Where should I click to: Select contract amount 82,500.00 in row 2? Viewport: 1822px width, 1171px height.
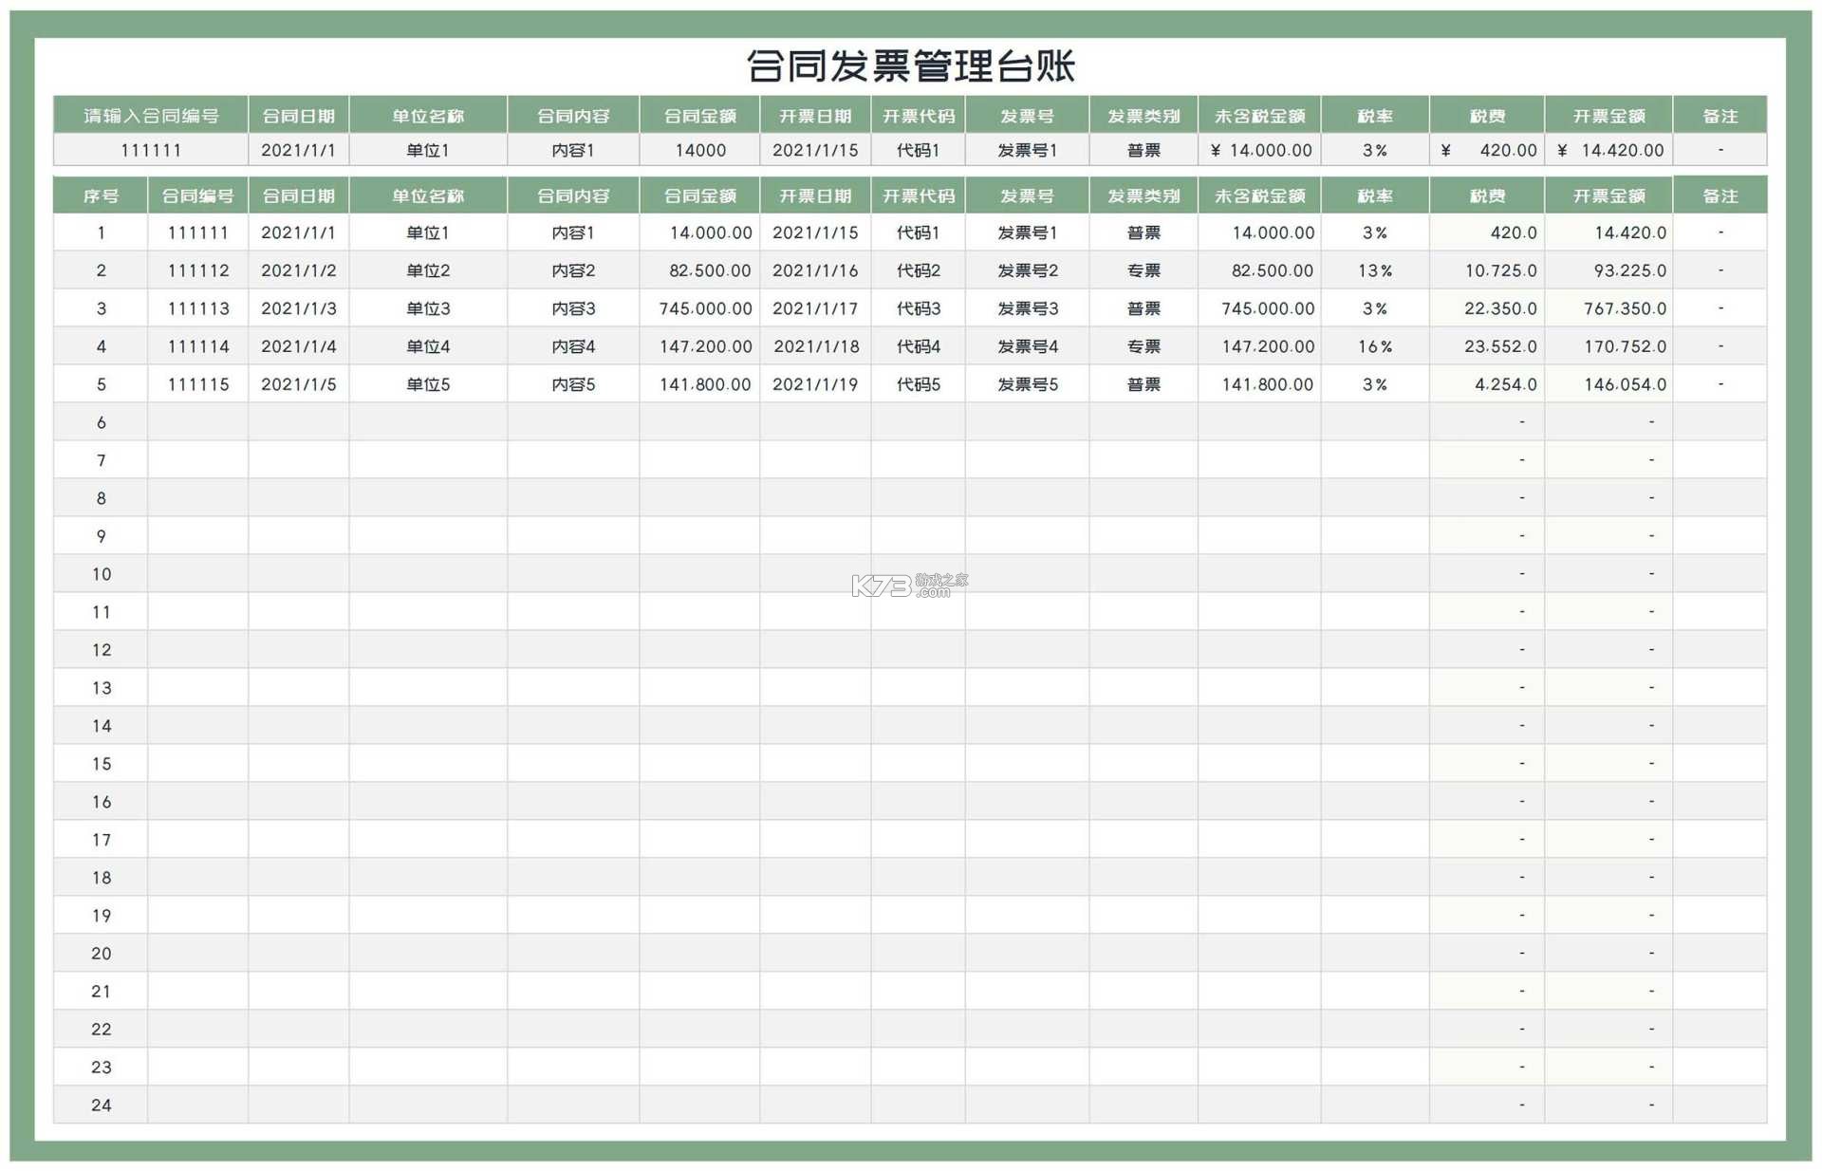tap(699, 270)
